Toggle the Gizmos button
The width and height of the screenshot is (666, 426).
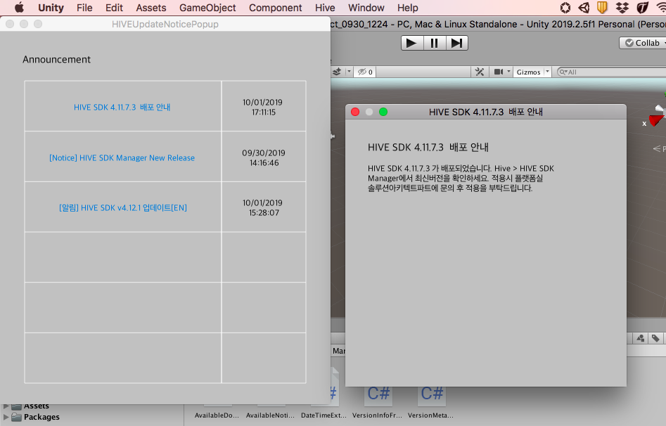[x=528, y=72]
